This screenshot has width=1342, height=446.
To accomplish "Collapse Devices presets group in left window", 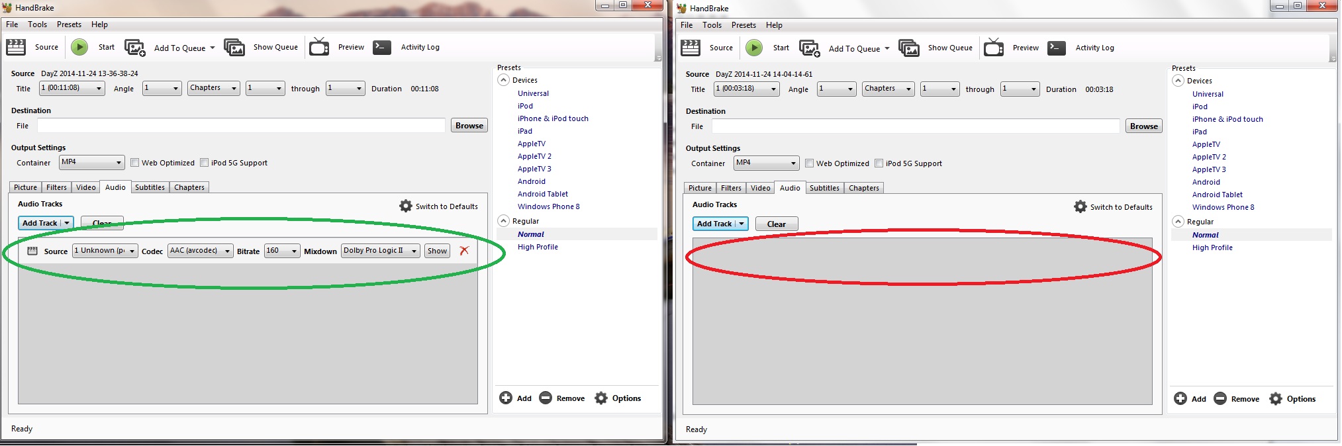I will [503, 80].
